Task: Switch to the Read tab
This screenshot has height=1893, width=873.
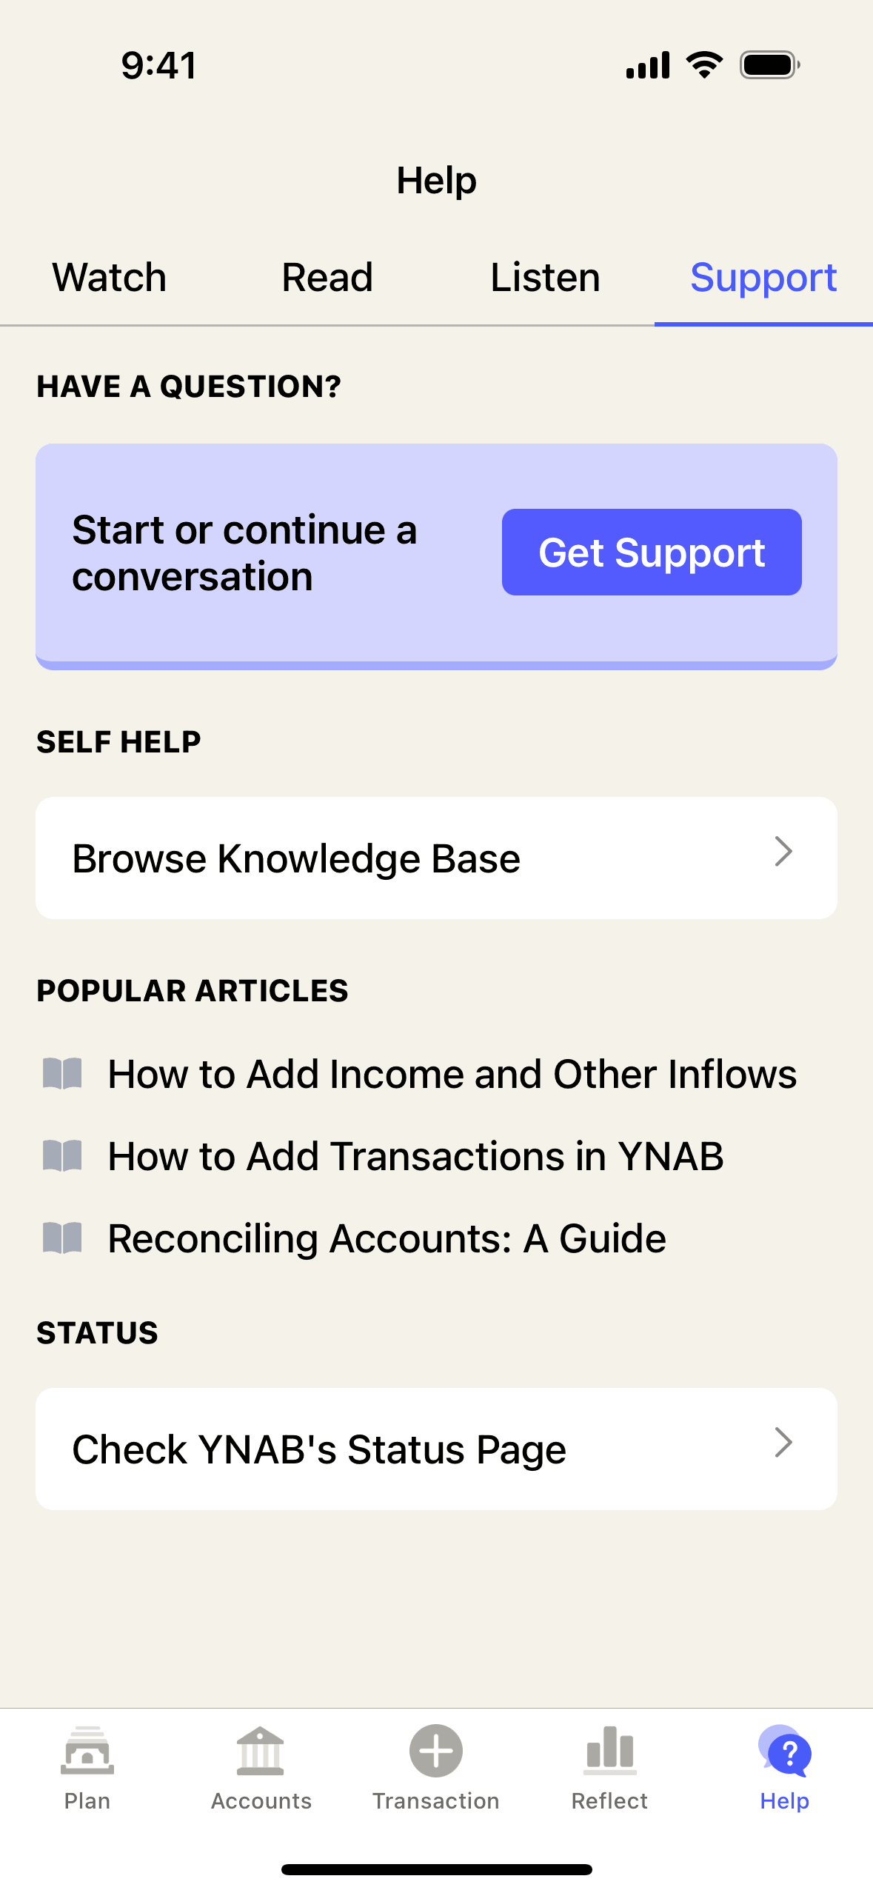Action: coord(327,278)
